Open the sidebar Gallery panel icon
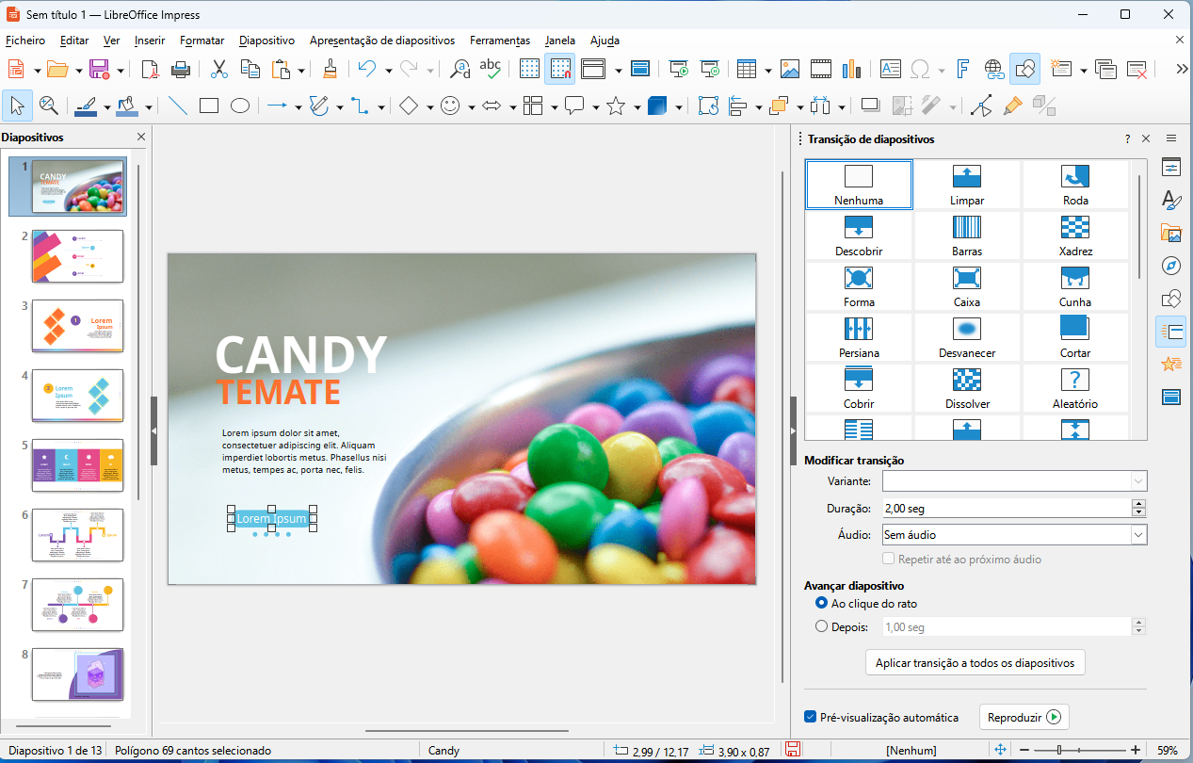 pos(1171,234)
